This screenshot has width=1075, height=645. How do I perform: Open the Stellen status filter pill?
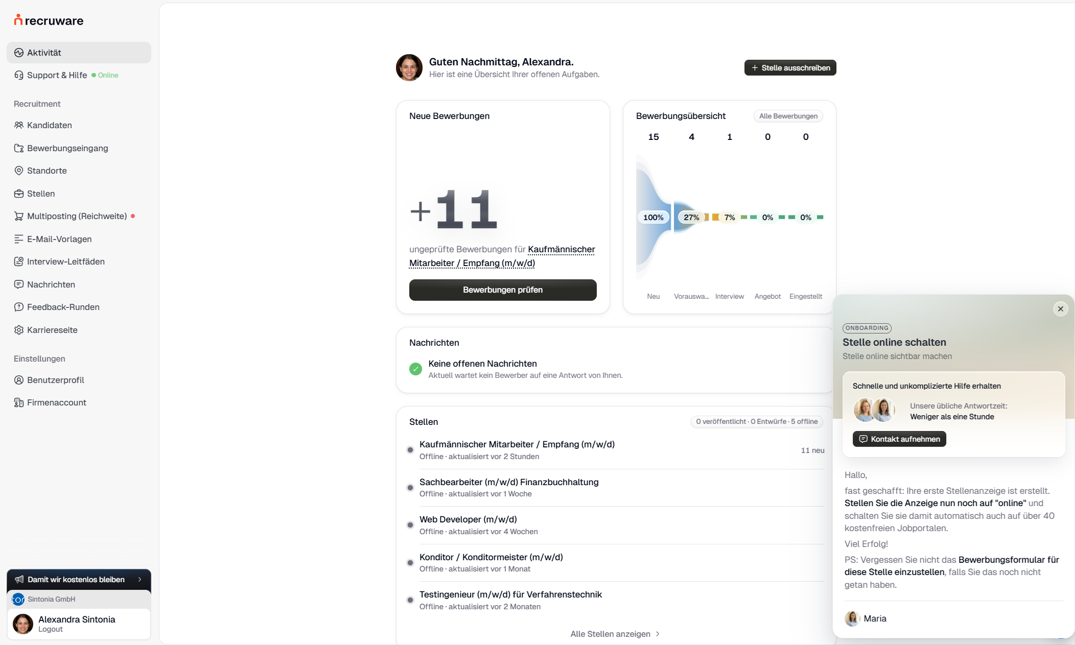pos(756,421)
